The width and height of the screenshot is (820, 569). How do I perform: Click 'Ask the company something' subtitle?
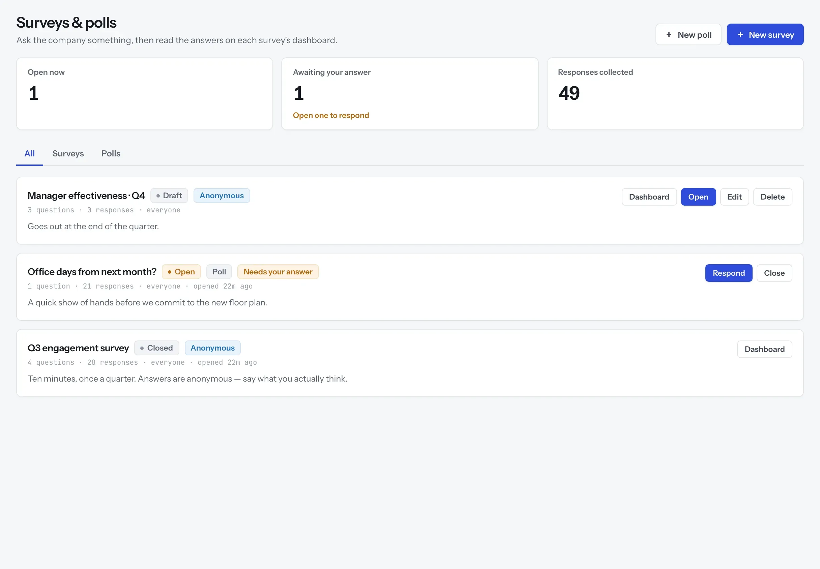click(x=176, y=40)
